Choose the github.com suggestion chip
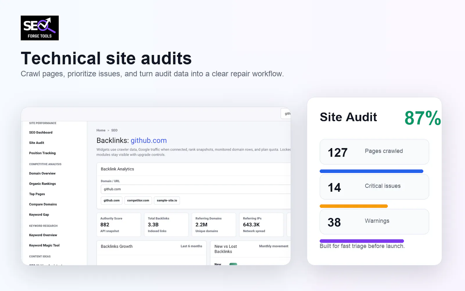This screenshot has height=291, width=465. pos(112,200)
